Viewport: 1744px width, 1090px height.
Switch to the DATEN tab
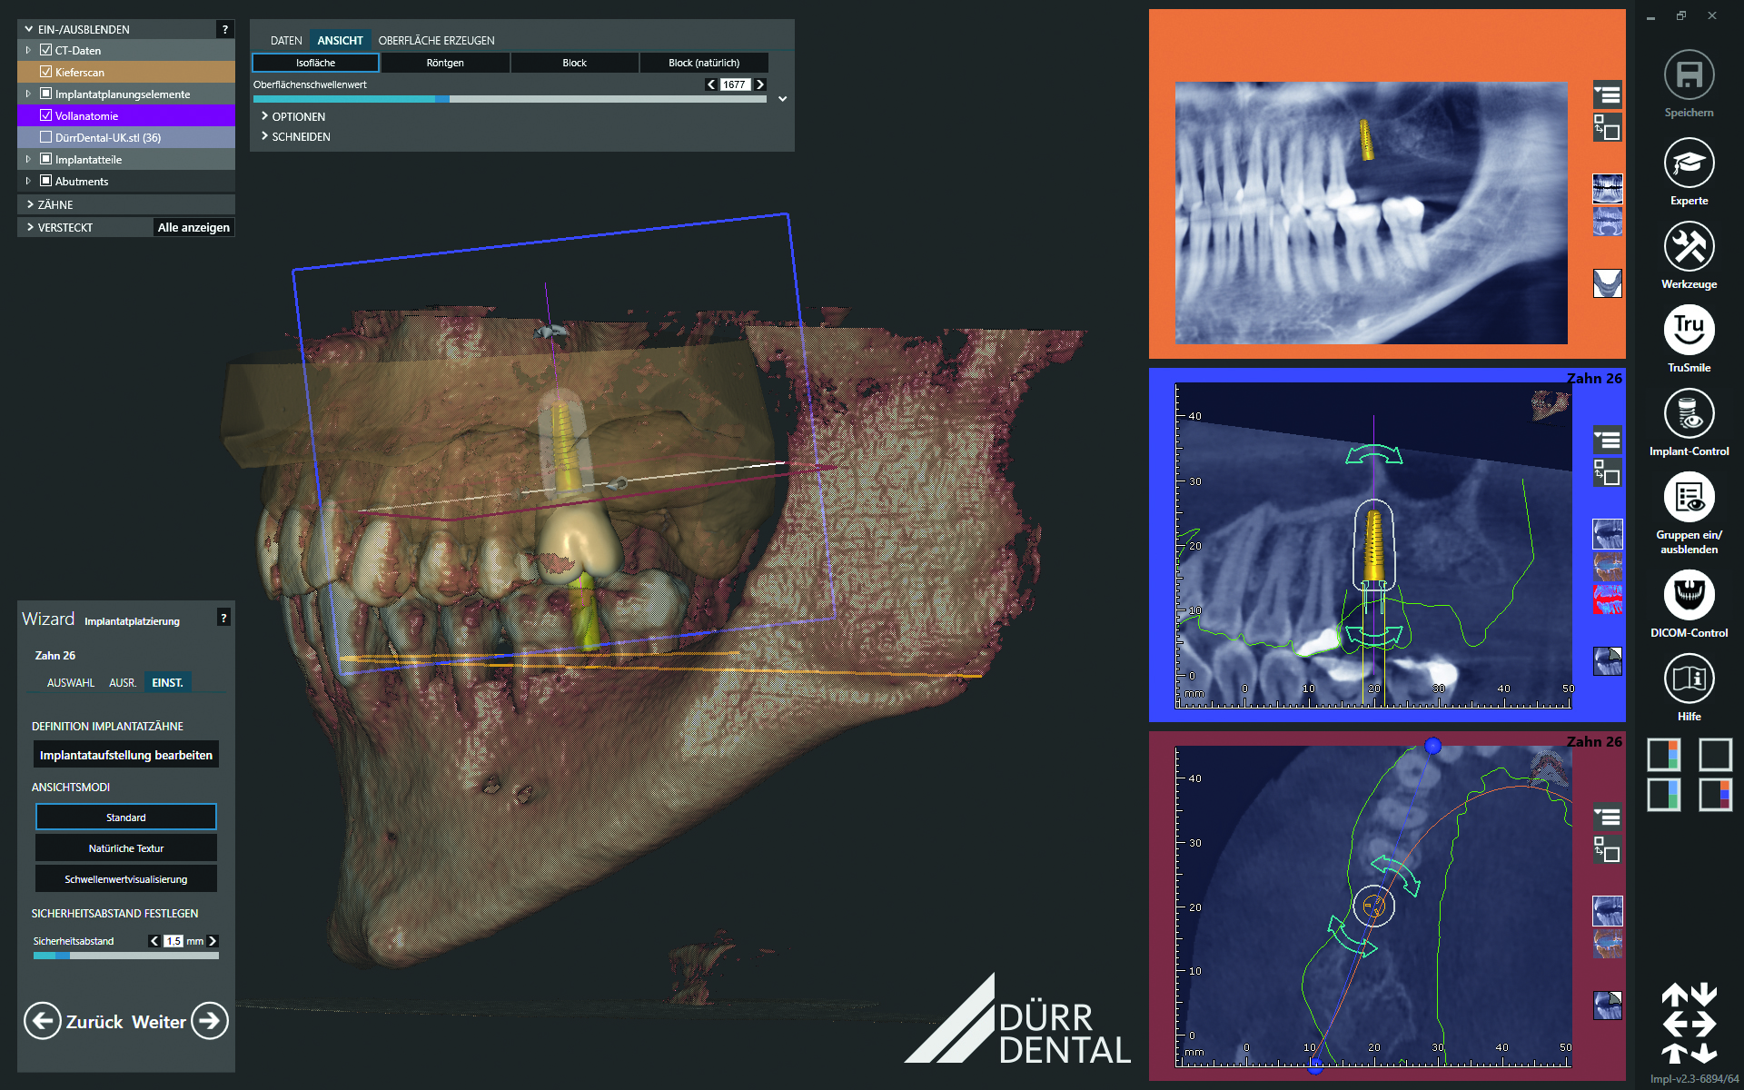(286, 40)
